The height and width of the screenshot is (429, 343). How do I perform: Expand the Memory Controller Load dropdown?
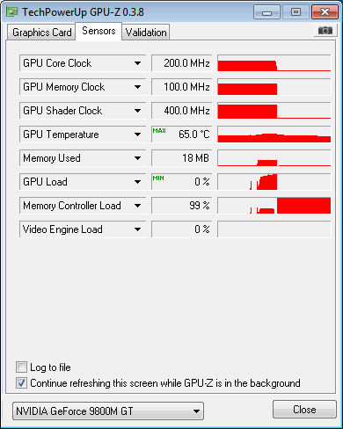pyautogui.click(x=137, y=206)
